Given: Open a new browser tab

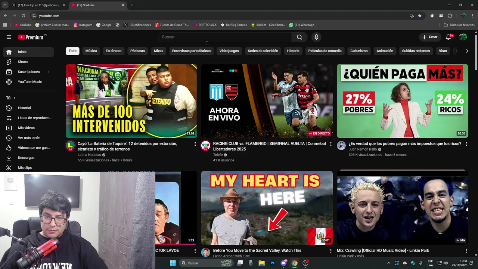Looking at the screenshot, I should [132, 5].
